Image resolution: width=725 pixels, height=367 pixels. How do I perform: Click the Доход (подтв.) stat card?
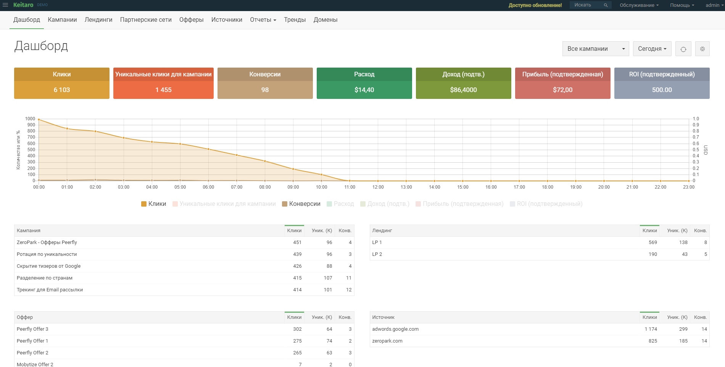pos(464,83)
